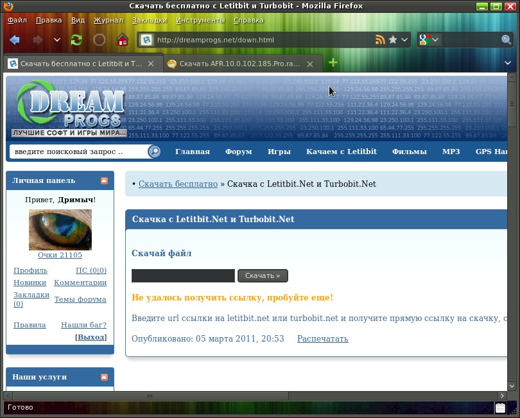The width and height of the screenshot is (520, 418).
Task: Click the cat eye avatar image
Action: [60, 230]
